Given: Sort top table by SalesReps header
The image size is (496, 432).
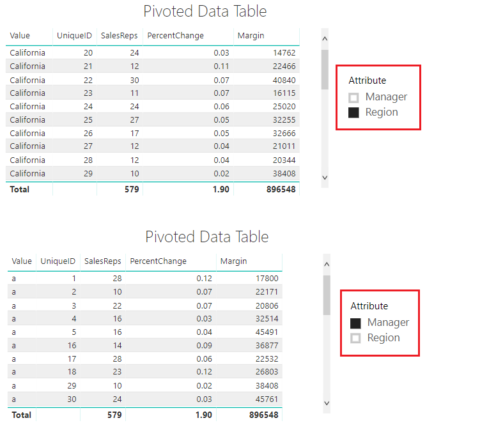Looking at the screenshot, I should (120, 35).
